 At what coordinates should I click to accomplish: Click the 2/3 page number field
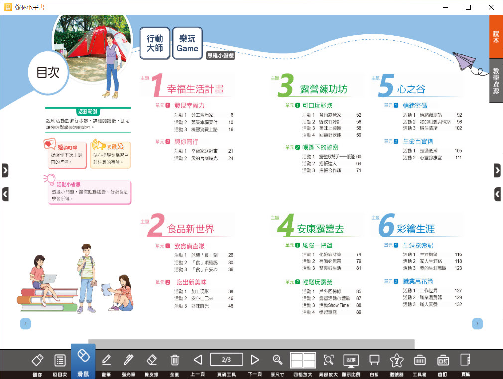coord(226,359)
